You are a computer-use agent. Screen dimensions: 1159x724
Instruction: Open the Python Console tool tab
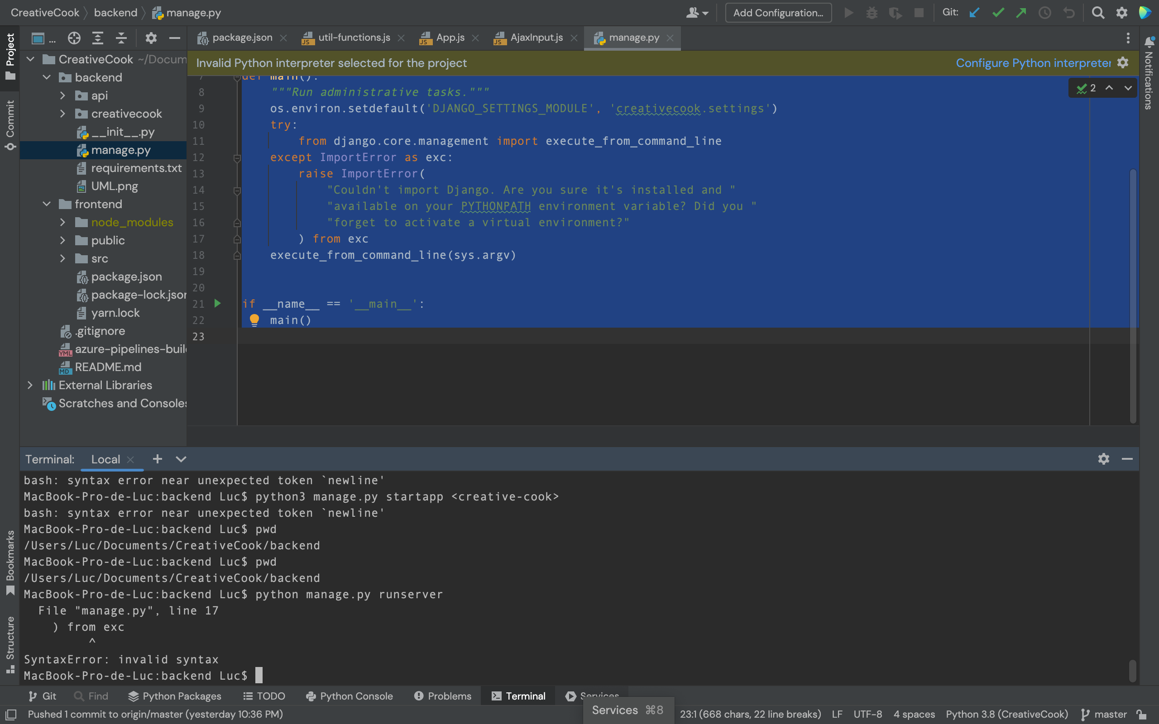pyautogui.click(x=350, y=696)
